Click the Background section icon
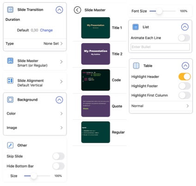This screenshot has height=186, width=196. coord(10,99)
